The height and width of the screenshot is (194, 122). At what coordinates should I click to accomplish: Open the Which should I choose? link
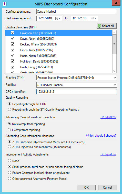click(101, 136)
